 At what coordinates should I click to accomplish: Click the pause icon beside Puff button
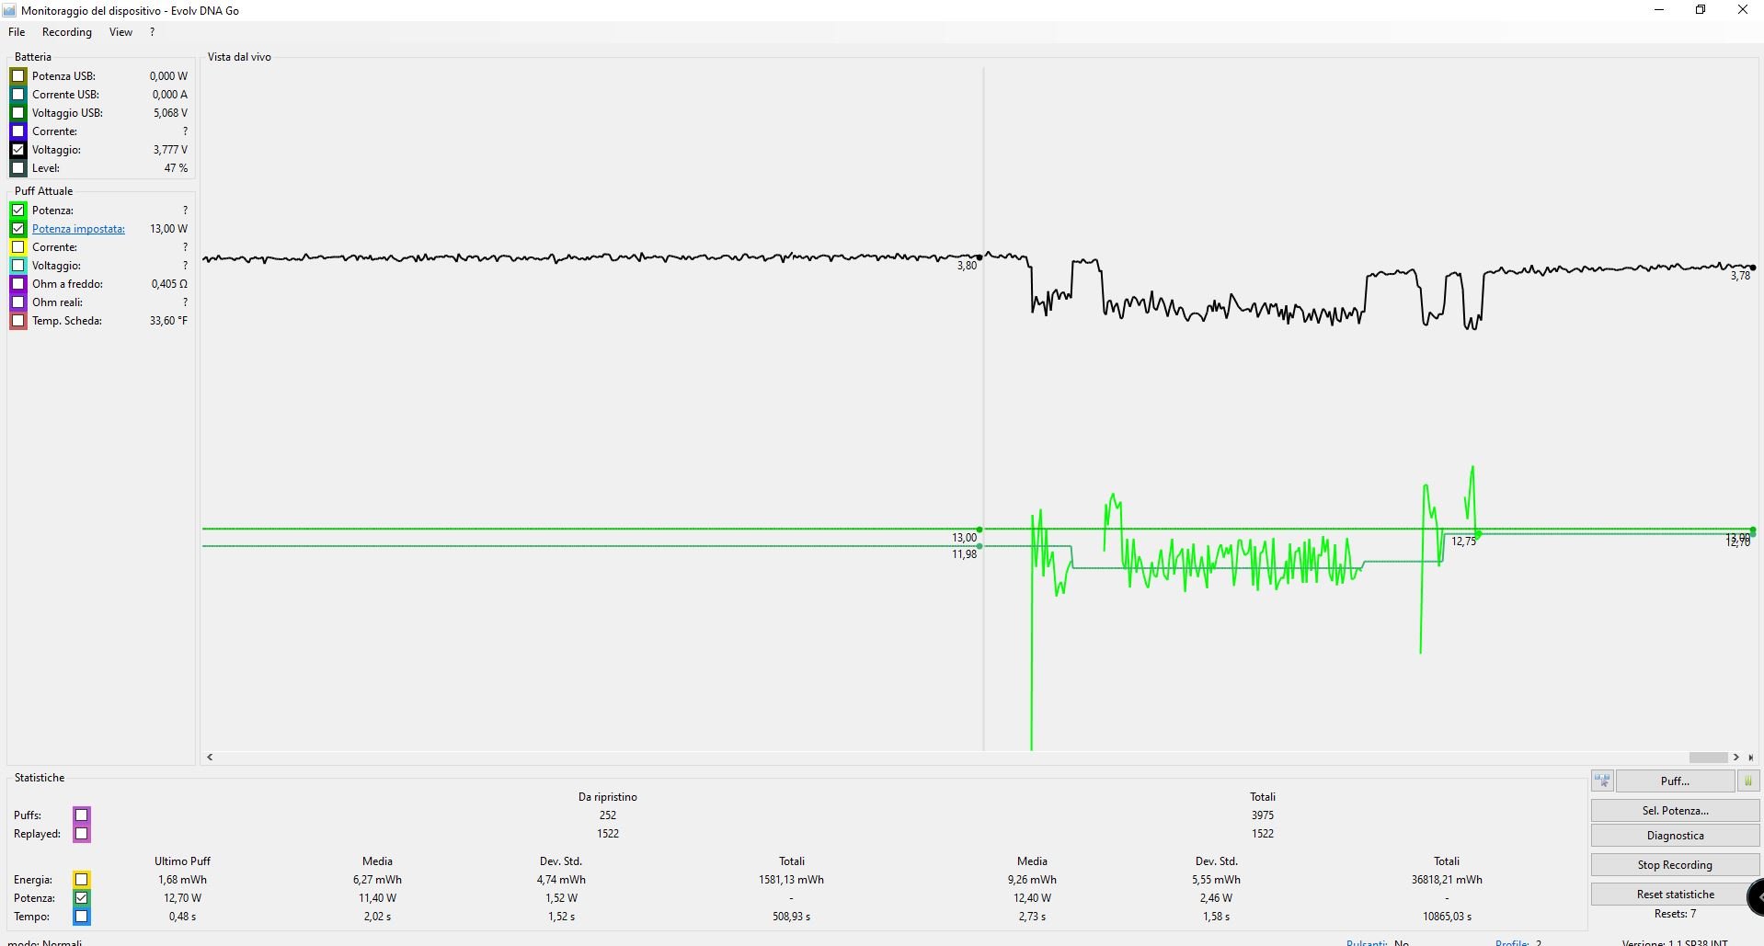1747,781
